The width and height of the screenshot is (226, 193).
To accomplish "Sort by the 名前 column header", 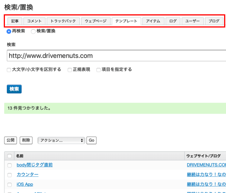I will [20, 156].
